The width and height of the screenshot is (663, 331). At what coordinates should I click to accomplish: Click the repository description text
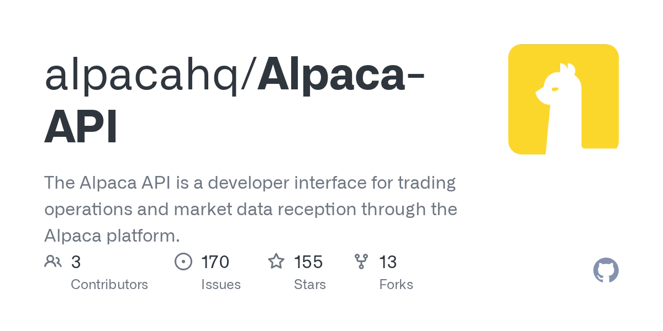251,210
